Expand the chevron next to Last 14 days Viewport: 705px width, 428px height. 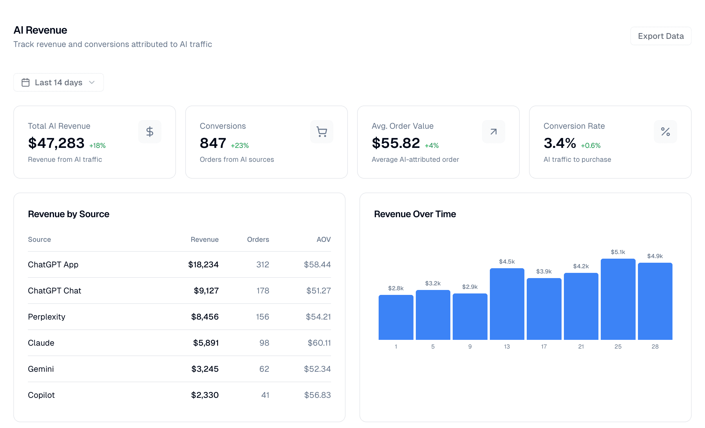92,83
